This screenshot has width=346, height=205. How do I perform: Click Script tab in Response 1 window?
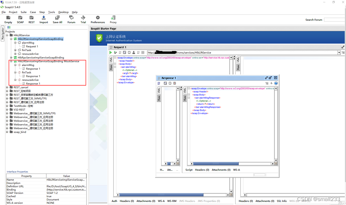pos(189,170)
